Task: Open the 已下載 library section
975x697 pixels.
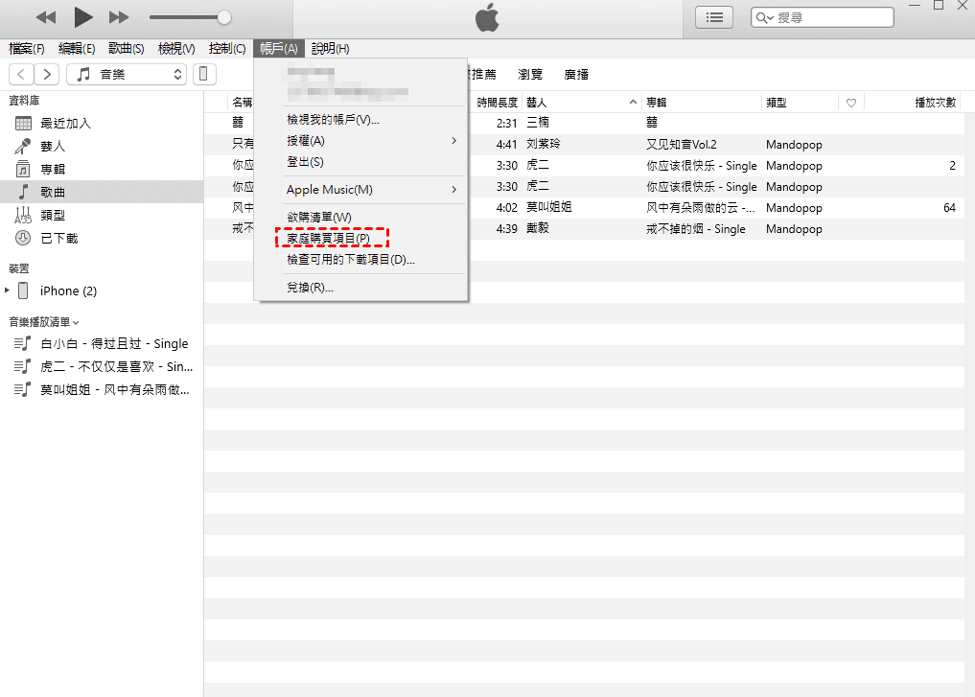Action: [58, 238]
